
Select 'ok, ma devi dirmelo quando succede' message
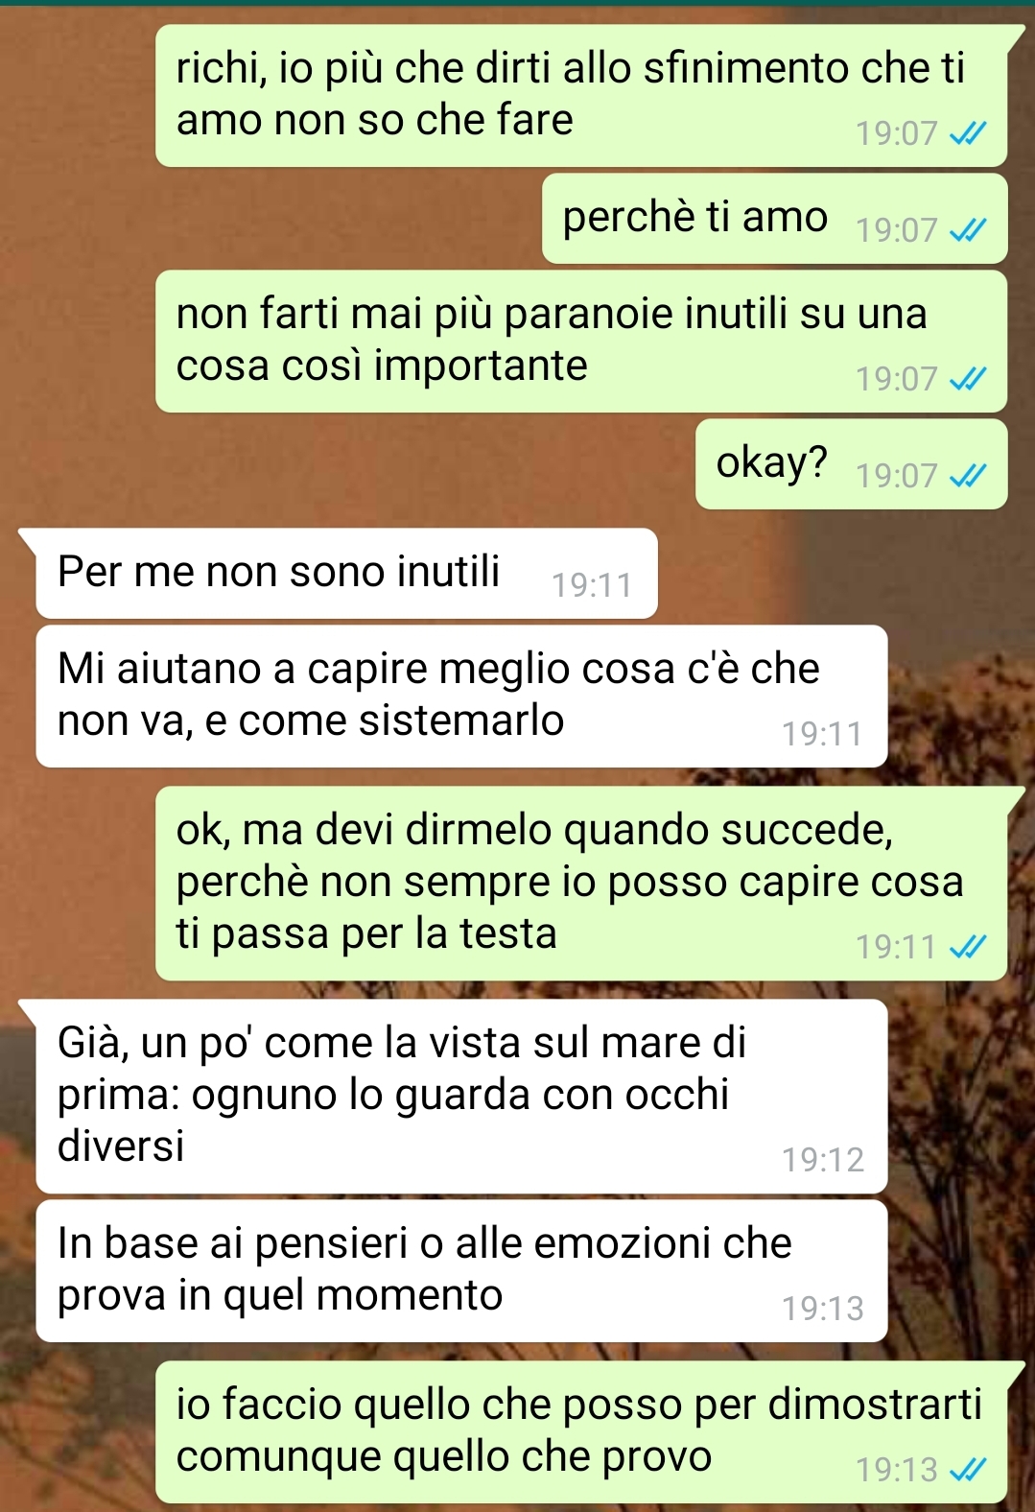pyautogui.click(x=581, y=883)
